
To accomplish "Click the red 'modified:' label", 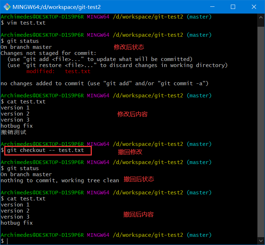I will 41,71.
